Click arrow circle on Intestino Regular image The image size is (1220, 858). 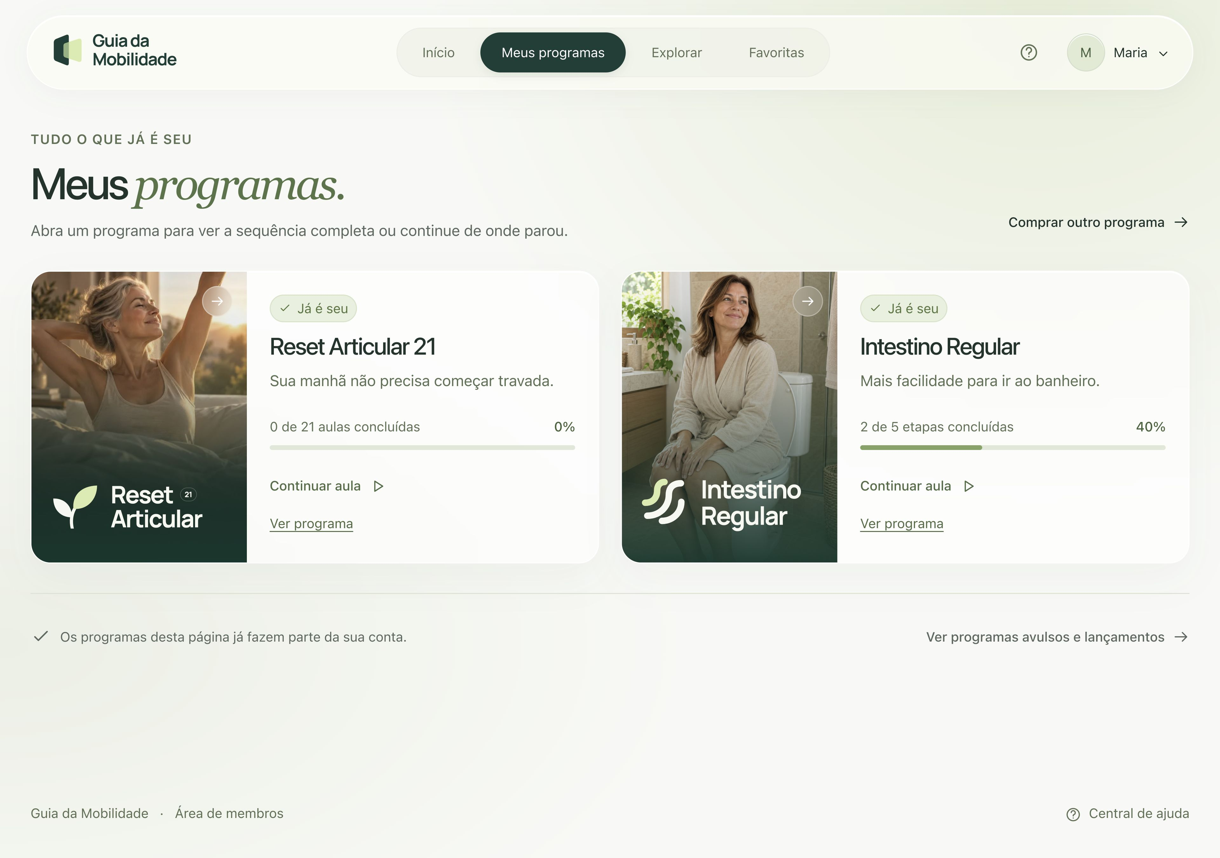(808, 302)
